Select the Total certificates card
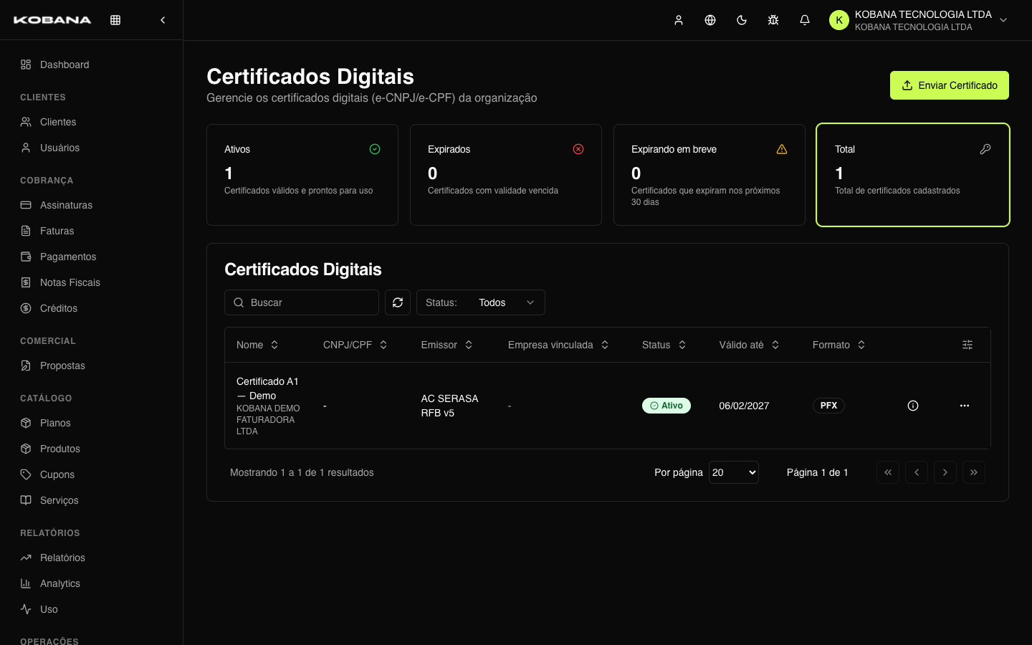 click(913, 175)
